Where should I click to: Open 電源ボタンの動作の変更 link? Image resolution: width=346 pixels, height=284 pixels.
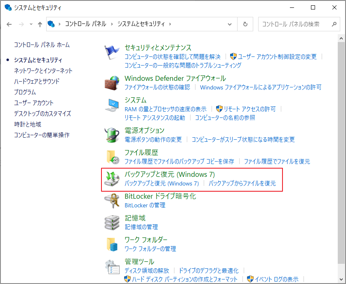(153, 140)
